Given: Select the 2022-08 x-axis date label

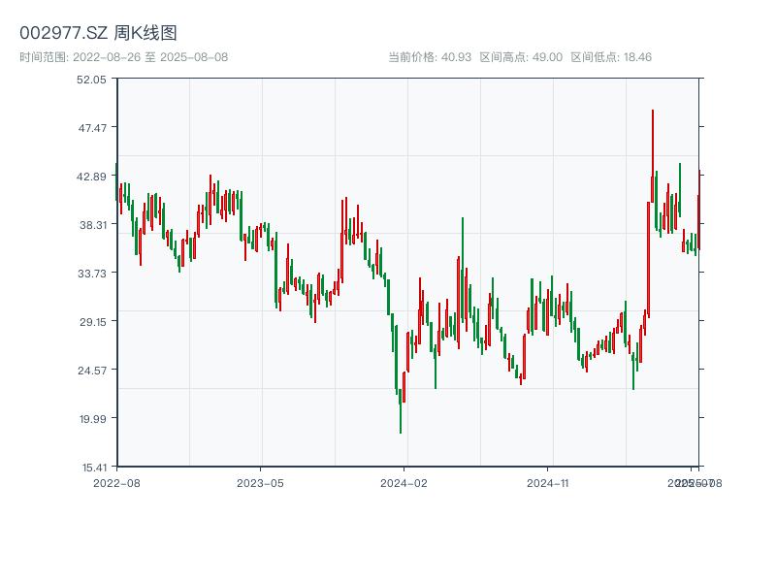Looking at the screenshot, I should [116, 482].
